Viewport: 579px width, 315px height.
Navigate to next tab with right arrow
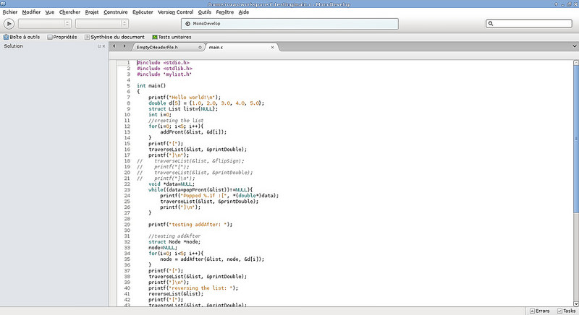point(123,46)
